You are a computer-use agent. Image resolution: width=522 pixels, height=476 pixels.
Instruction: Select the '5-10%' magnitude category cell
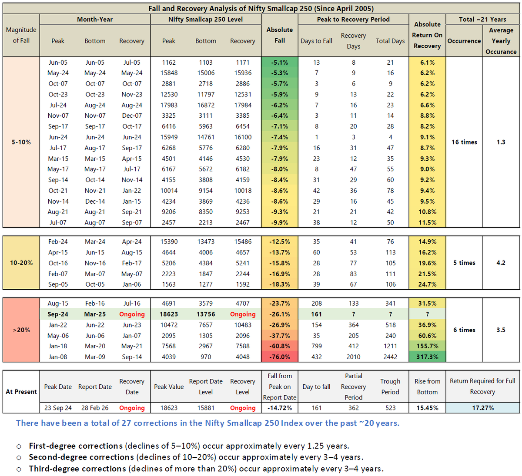[21, 142]
